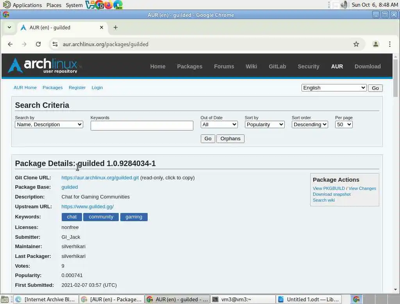
Task: Focus the Keywords input field
Action: [142, 125]
